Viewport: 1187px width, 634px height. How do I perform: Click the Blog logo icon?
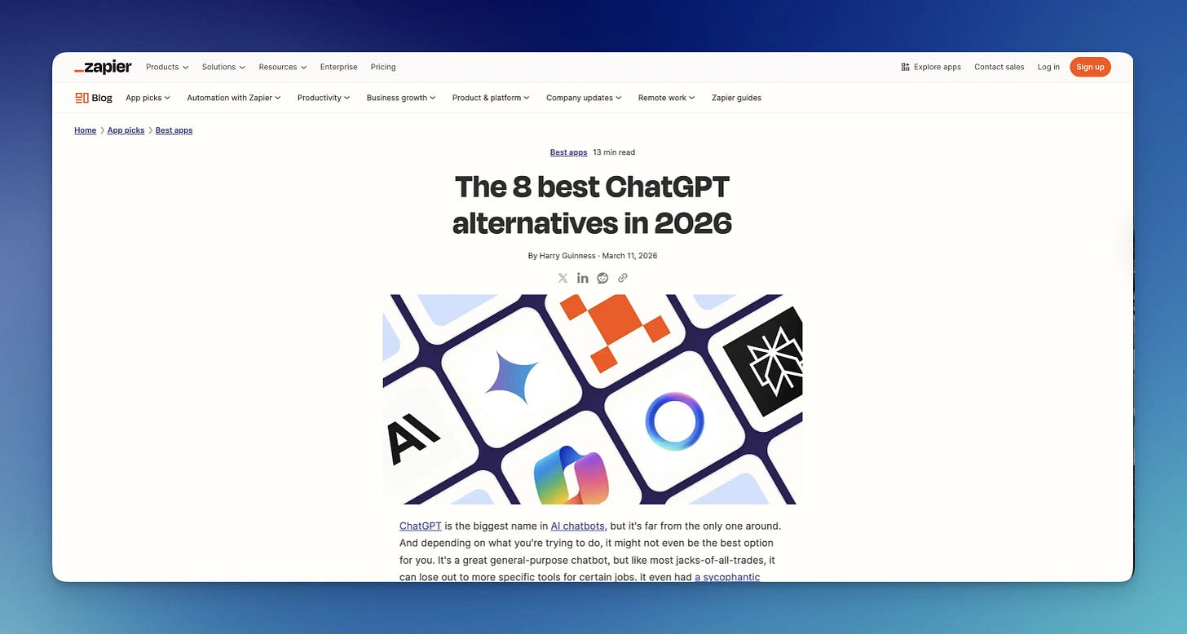pos(82,98)
